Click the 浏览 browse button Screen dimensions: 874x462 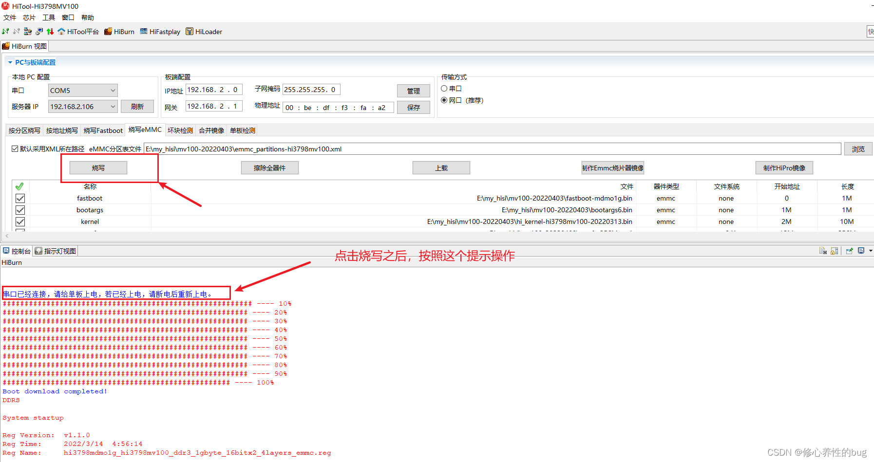coord(858,149)
